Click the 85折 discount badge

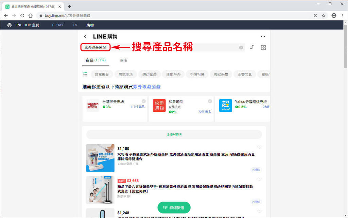[x=122, y=181]
